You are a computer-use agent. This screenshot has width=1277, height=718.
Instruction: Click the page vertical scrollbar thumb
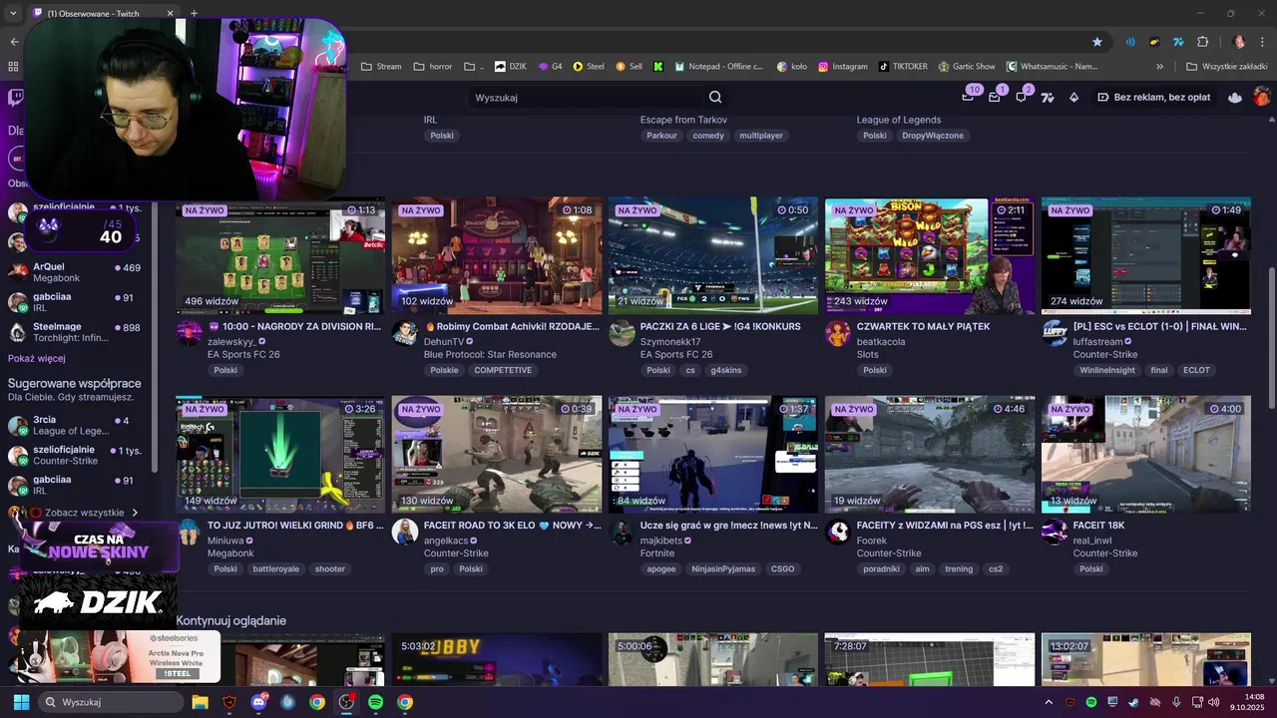click(1272, 337)
